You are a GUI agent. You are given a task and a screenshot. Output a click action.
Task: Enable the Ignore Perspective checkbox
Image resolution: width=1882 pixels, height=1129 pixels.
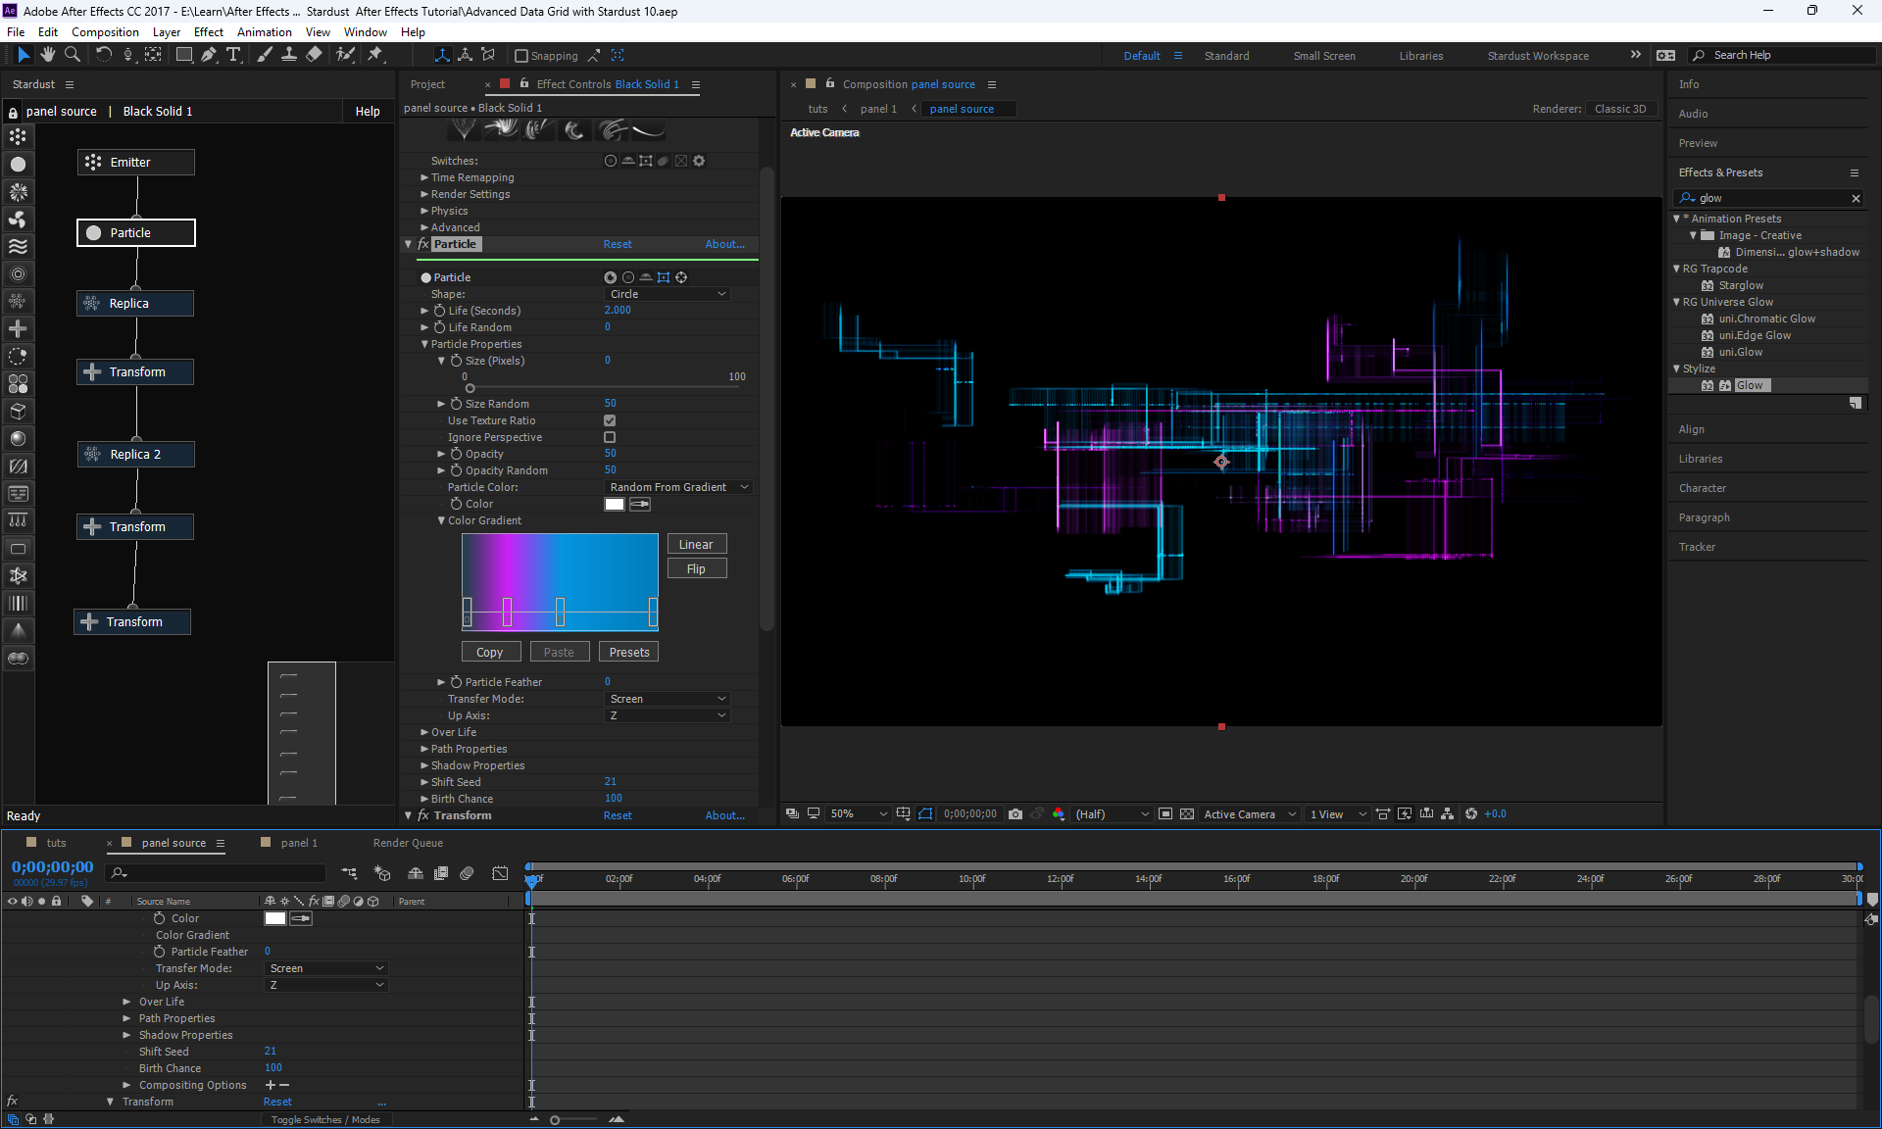pos(610,437)
